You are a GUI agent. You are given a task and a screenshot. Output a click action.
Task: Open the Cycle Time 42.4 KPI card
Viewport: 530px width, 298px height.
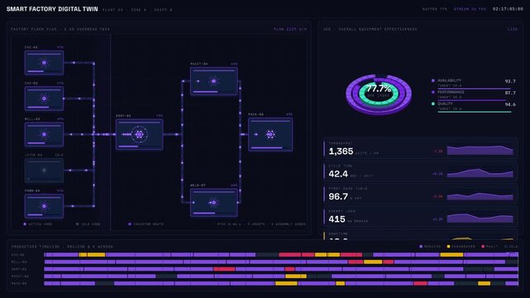[x=421, y=171]
